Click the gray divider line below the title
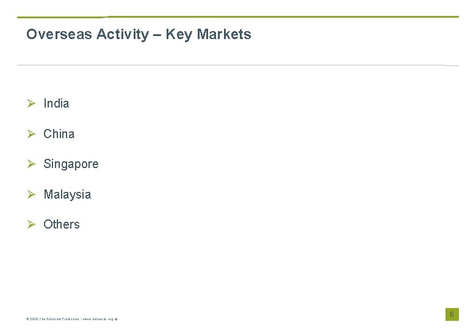This screenshot has height=330, width=476. tap(238, 65)
